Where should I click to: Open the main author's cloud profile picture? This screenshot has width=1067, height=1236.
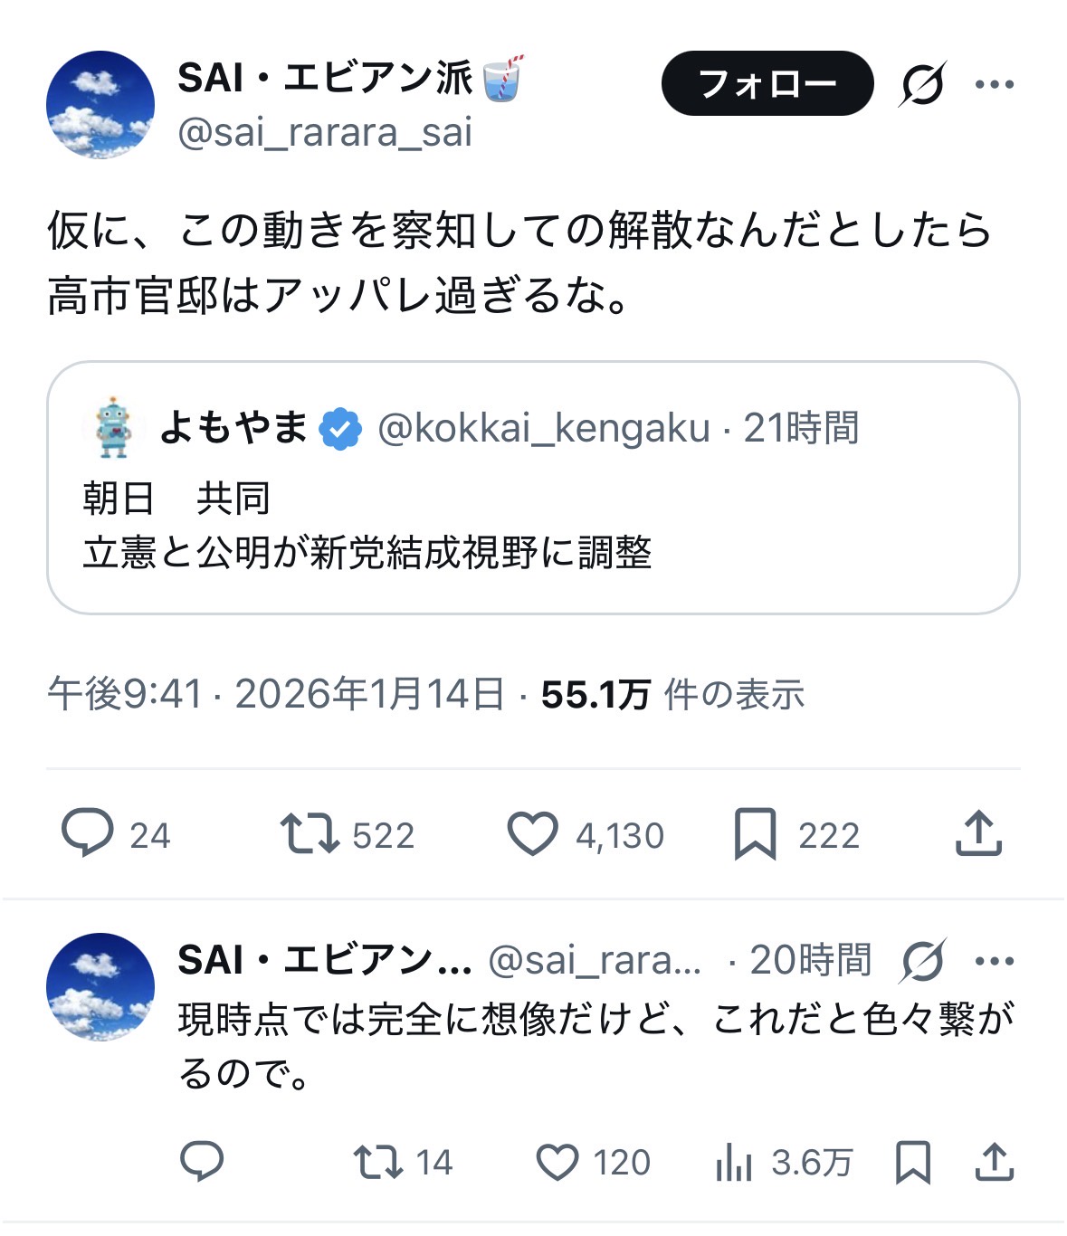100,105
